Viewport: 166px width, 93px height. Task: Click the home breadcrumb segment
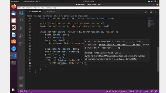click(x=29, y=16)
